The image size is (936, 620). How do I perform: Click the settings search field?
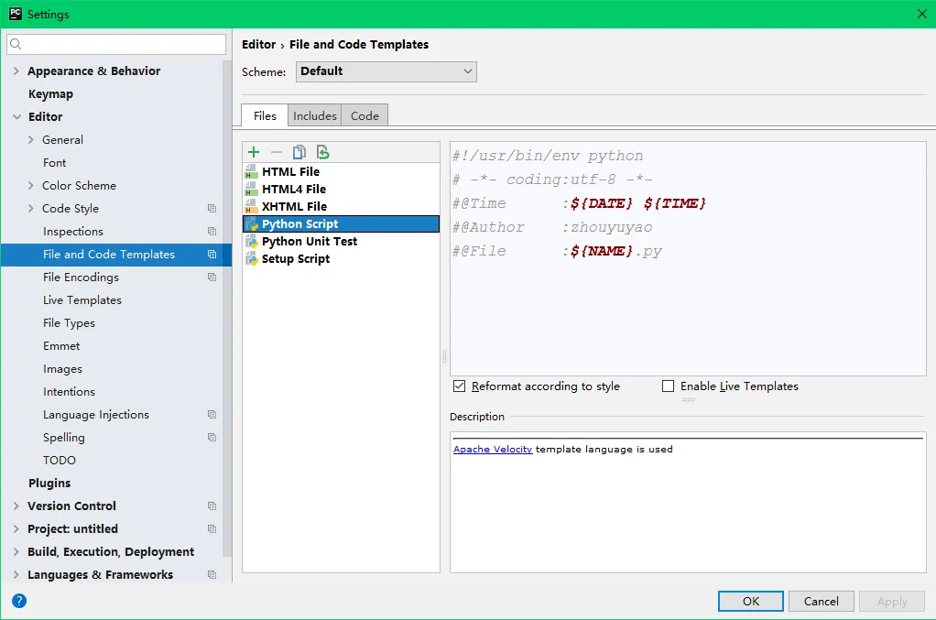pyautogui.click(x=117, y=44)
